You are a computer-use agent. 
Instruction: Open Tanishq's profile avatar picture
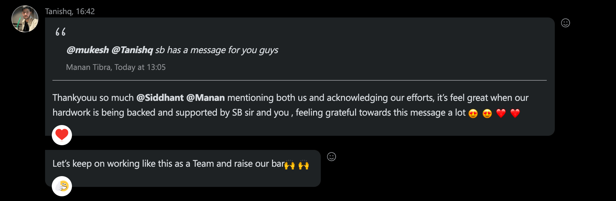25,19
